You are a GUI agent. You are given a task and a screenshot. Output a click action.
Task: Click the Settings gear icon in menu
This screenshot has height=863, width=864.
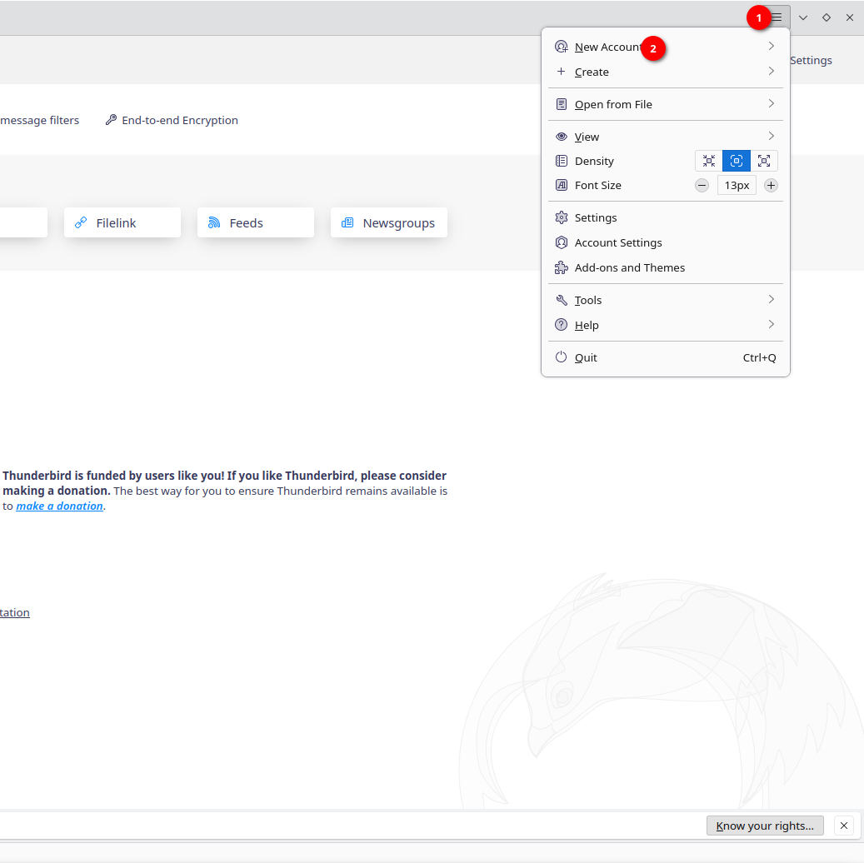pyautogui.click(x=561, y=217)
